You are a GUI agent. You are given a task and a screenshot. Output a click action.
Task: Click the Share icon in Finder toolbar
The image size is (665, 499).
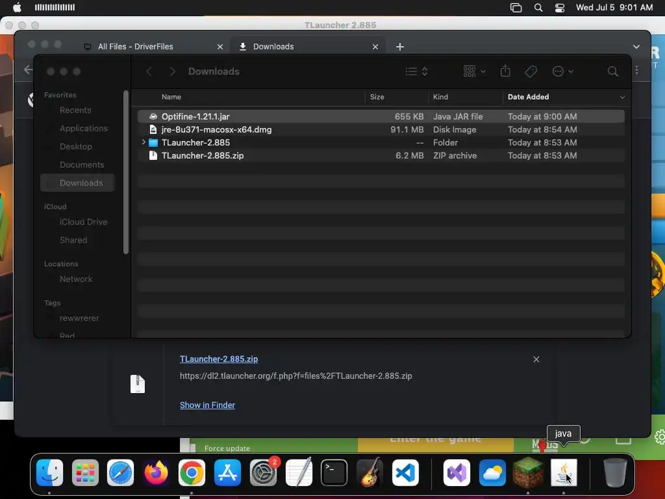(505, 71)
